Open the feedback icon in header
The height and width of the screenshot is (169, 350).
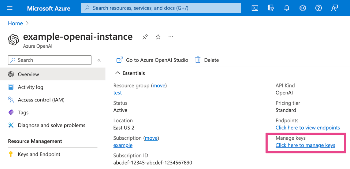pos(334,8)
